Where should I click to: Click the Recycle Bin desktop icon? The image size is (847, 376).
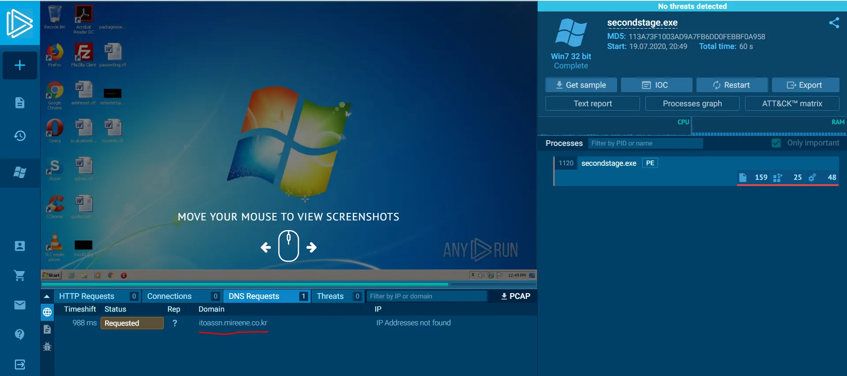coord(55,18)
